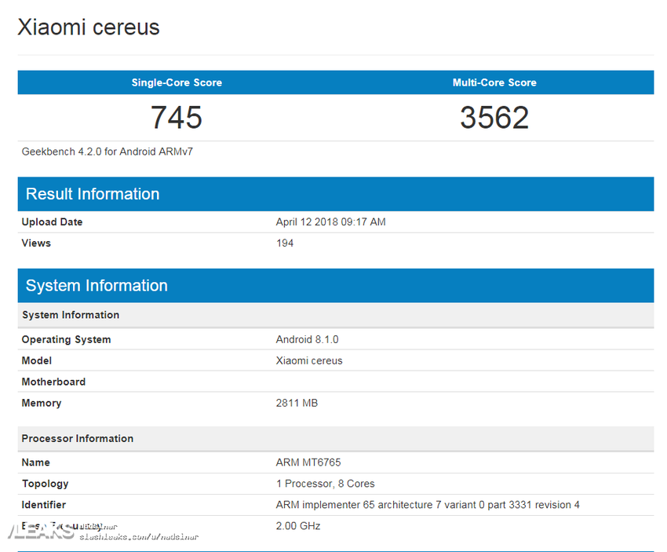Click the Result Information section header
The height and width of the screenshot is (552, 667).
pyautogui.click(x=92, y=194)
